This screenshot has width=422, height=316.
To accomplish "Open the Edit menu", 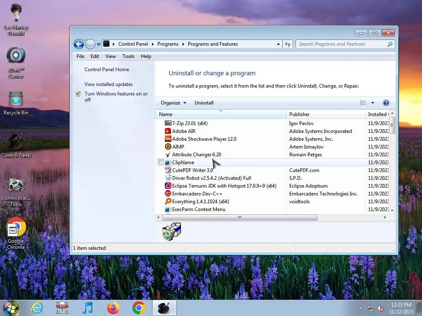I will click(x=95, y=56).
